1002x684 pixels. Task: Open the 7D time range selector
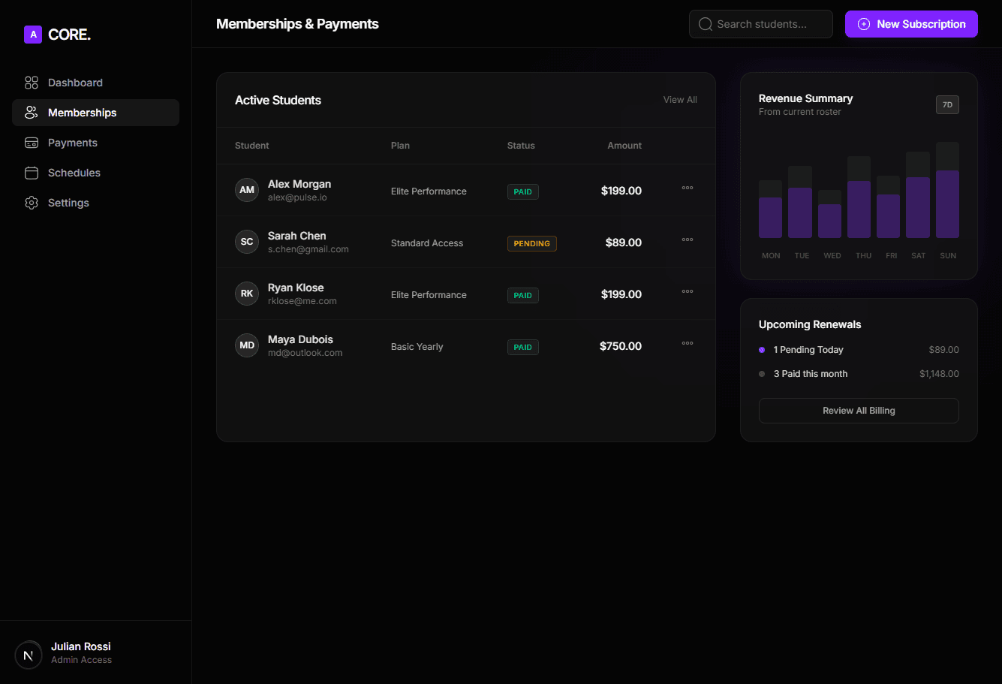[946, 105]
